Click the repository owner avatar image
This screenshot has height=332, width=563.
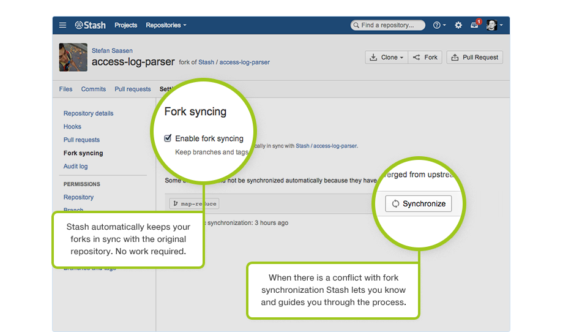[72, 57]
